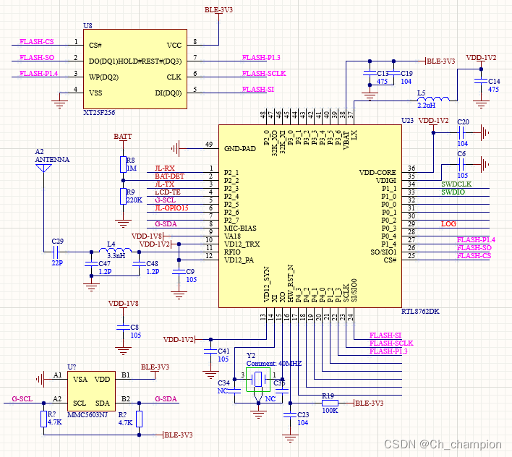Click the VDD-CORE pin name
Image resolution: width=512 pixels, height=457 pixels.
click(x=377, y=172)
